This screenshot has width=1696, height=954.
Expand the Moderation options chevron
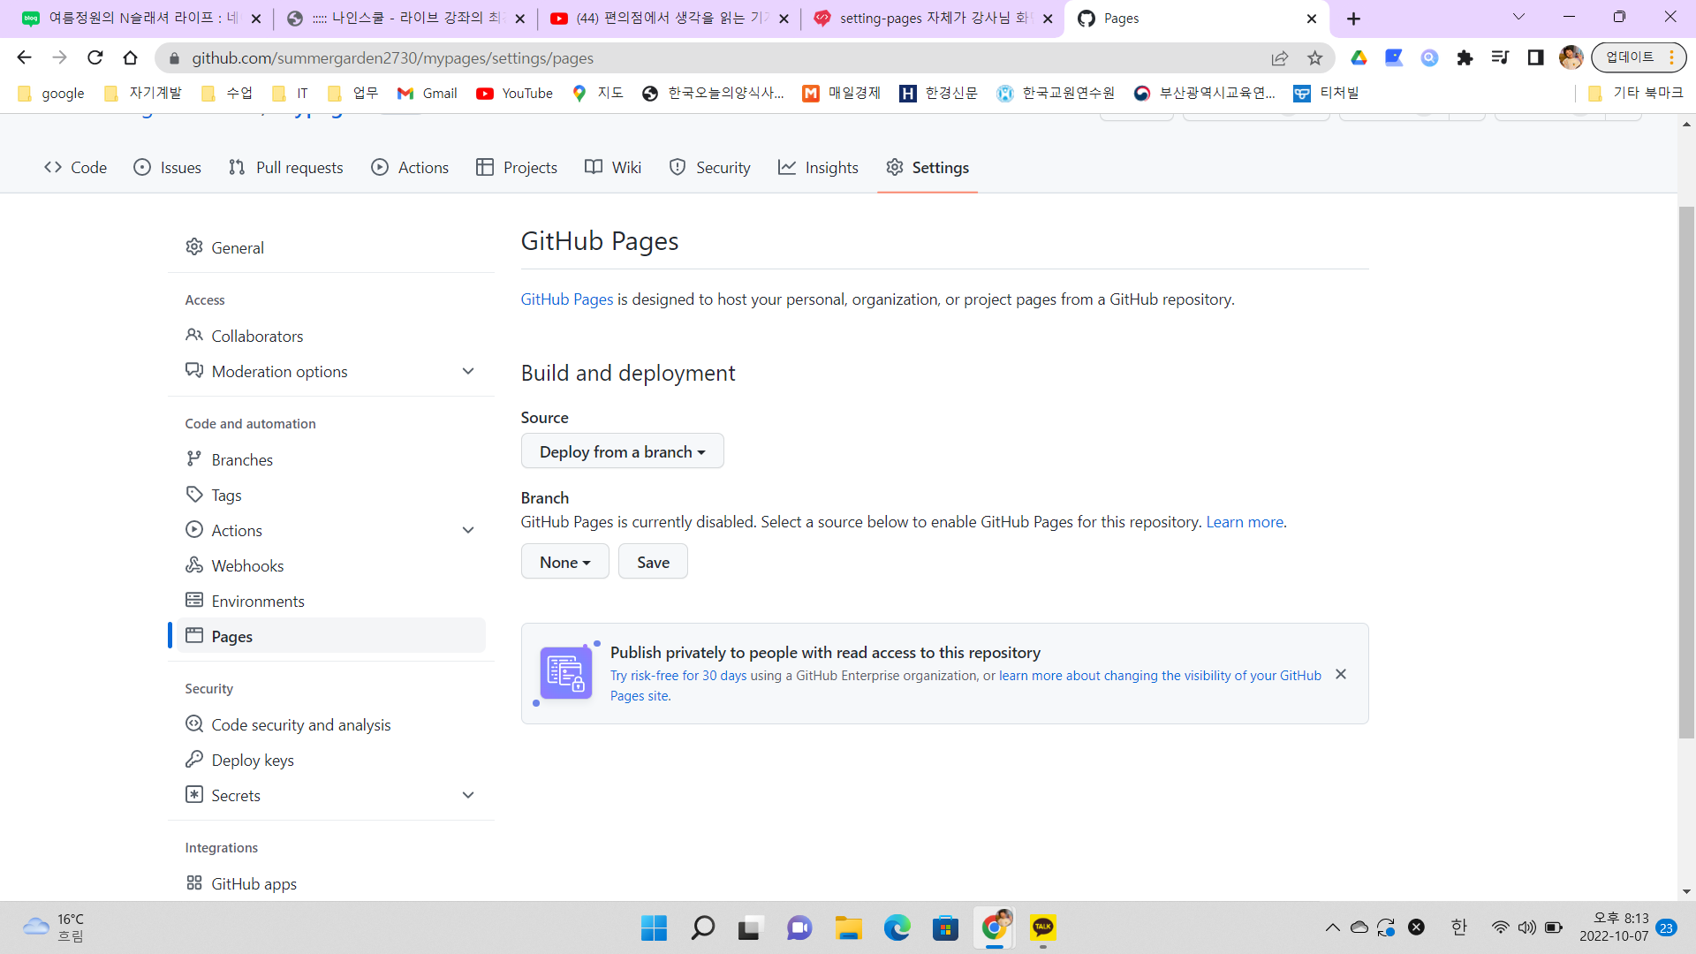click(x=468, y=371)
